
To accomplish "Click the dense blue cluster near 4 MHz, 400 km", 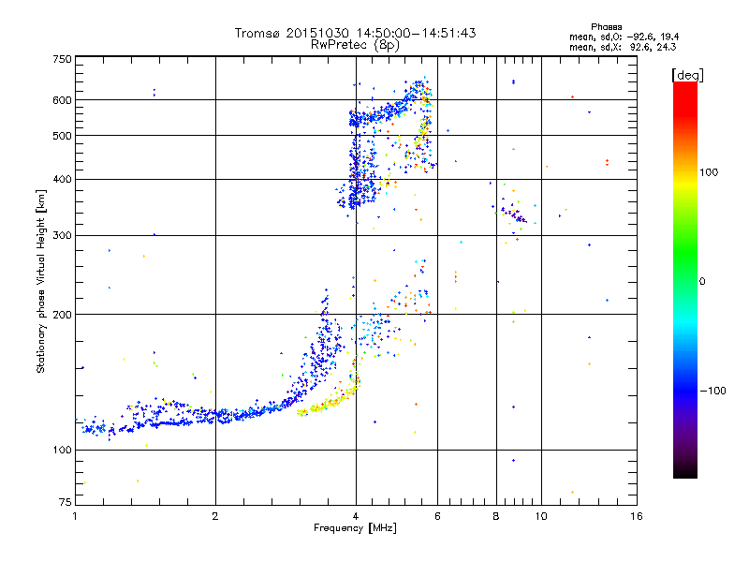I will pyautogui.click(x=358, y=179).
